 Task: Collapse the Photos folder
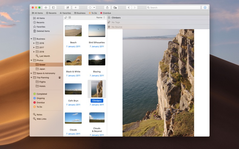(31, 60)
